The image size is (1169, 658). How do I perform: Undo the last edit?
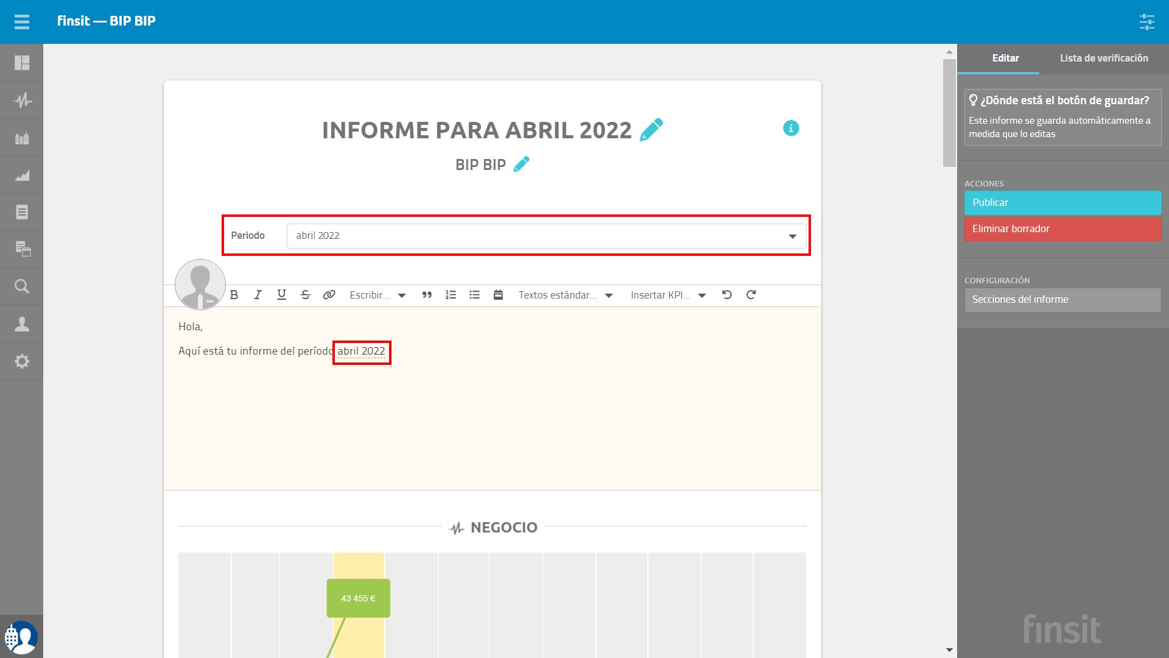[x=727, y=295]
